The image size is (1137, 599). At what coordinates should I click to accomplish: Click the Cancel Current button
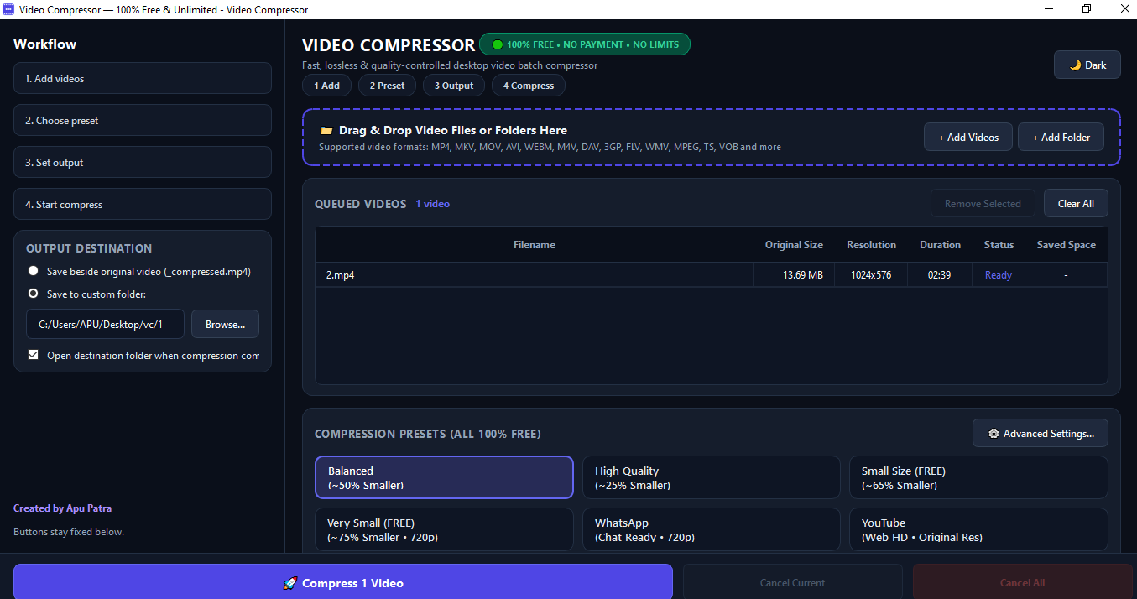coord(793,582)
